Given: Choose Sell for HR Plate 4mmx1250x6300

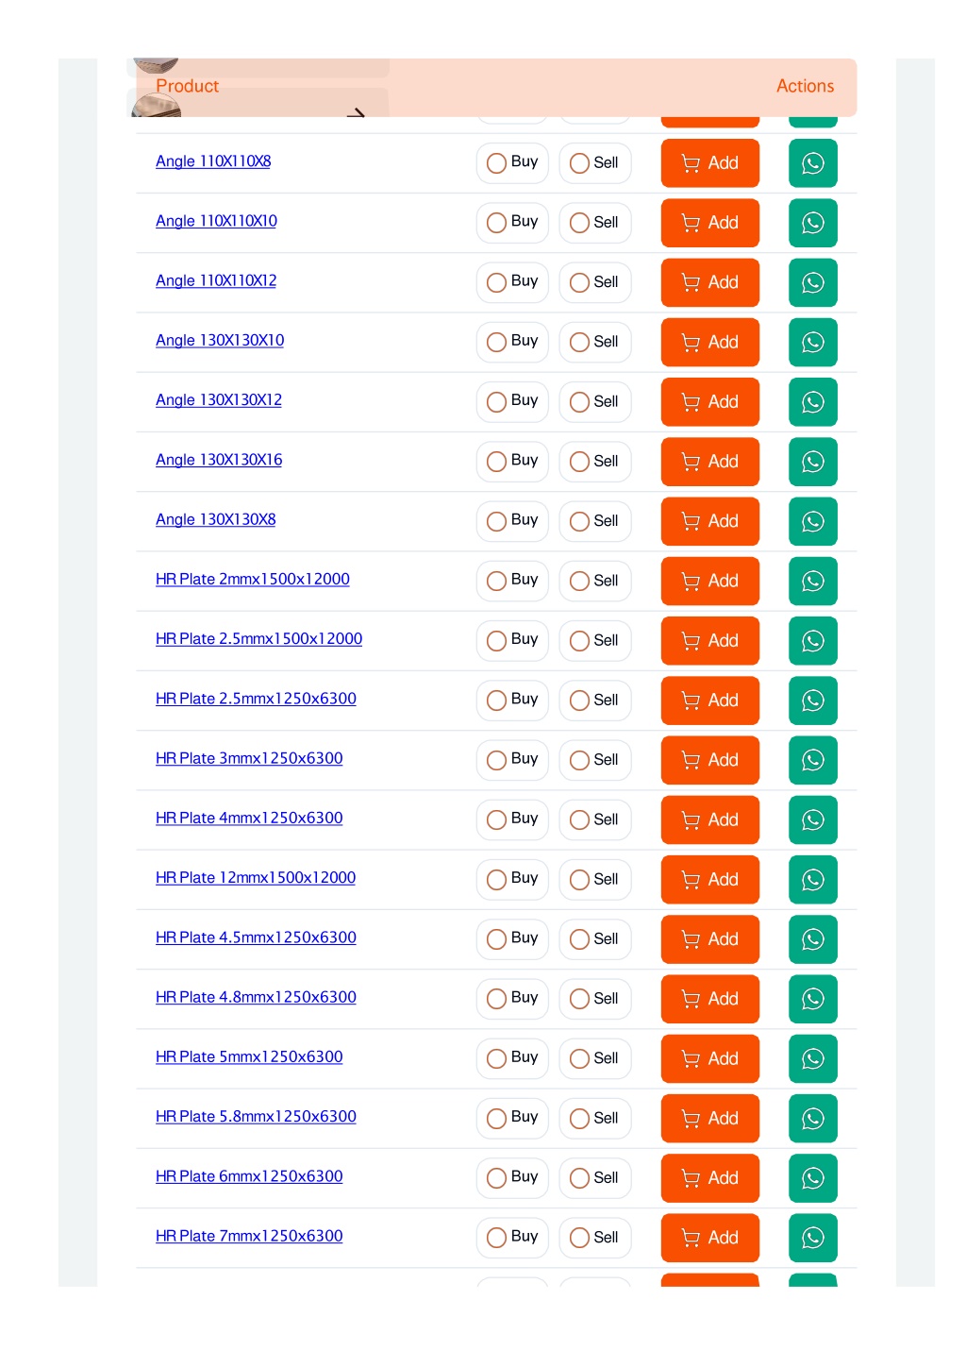Looking at the screenshot, I should click(594, 819).
